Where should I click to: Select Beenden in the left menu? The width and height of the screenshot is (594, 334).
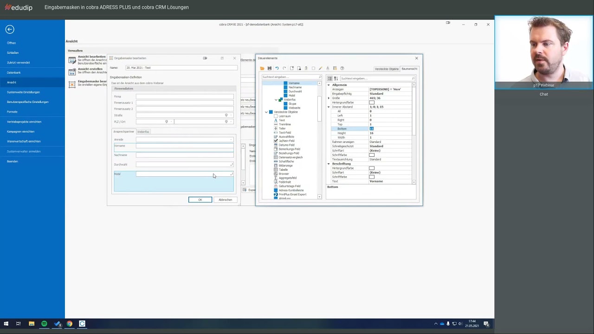[x=13, y=161]
